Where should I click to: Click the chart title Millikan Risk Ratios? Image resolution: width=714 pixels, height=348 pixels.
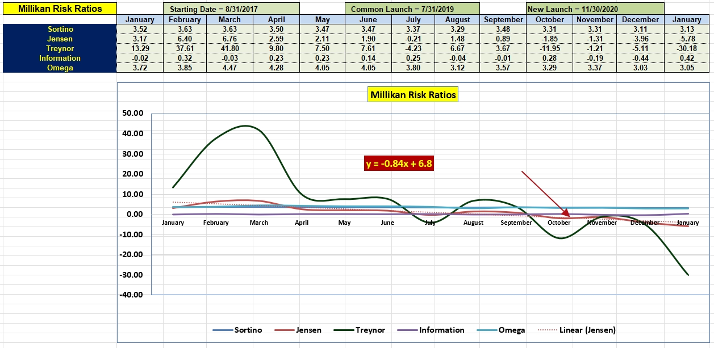click(x=413, y=95)
